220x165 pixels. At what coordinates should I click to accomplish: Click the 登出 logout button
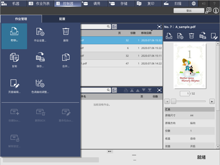pyautogui.click(x=189, y=11)
